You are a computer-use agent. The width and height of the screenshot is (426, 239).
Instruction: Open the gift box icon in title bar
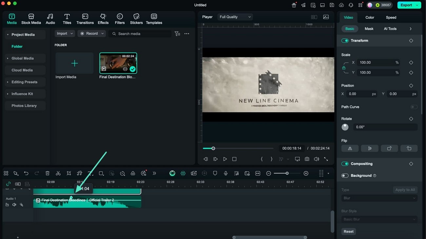click(294, 5)
